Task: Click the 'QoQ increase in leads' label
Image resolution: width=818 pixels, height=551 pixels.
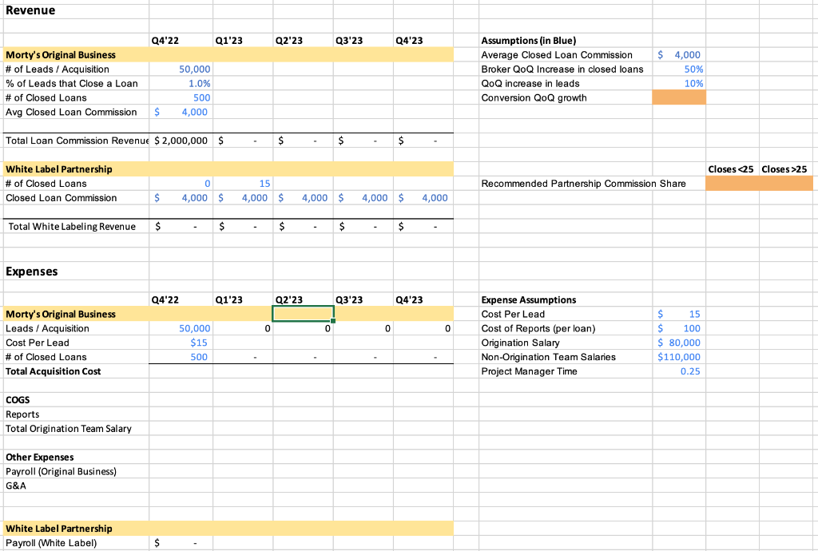Action: click(x=530, y=83)
